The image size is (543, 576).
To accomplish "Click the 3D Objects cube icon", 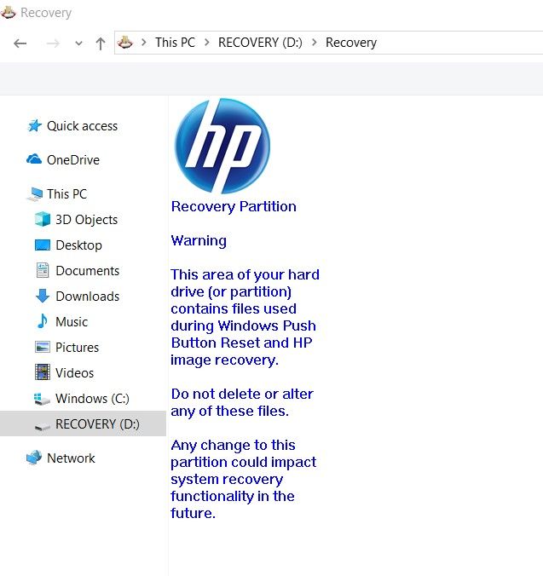I will (43, 219).
